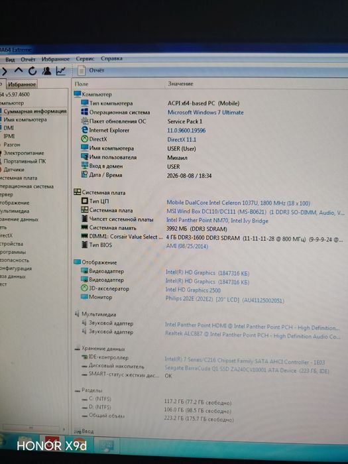Select Операционная система in the sidebar tree
348x464 pixels.
coord(27,186)
